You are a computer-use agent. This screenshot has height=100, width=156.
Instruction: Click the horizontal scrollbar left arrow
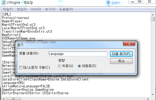click(4, 99)
